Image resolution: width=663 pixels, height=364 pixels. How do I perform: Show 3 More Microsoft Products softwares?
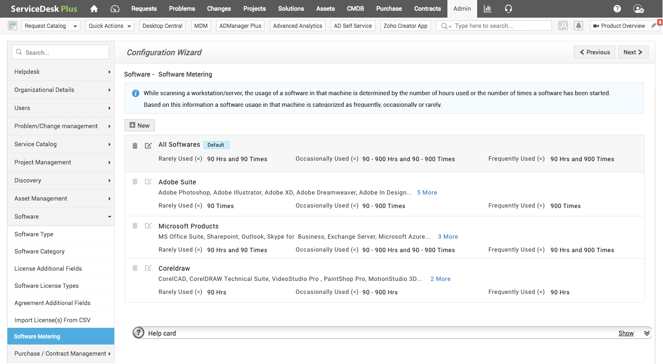[x=448, y=237]
